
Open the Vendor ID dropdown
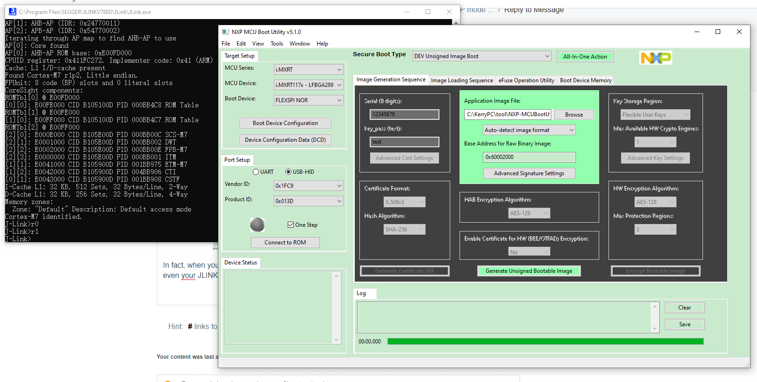click(x=308, y=186)
